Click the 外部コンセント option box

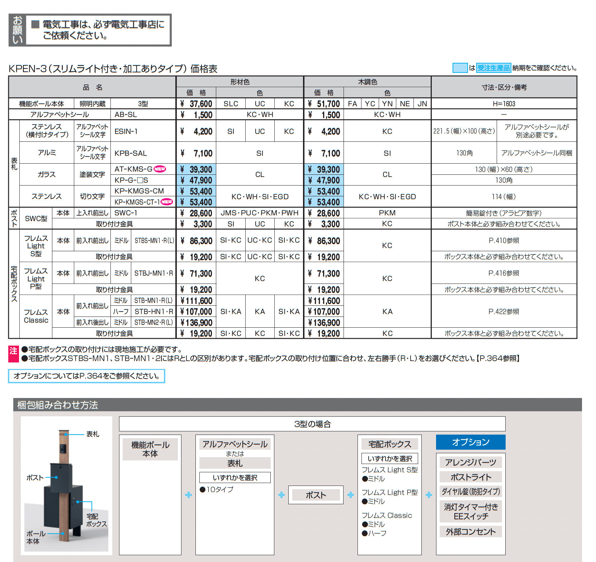click(x=470, y=531)
